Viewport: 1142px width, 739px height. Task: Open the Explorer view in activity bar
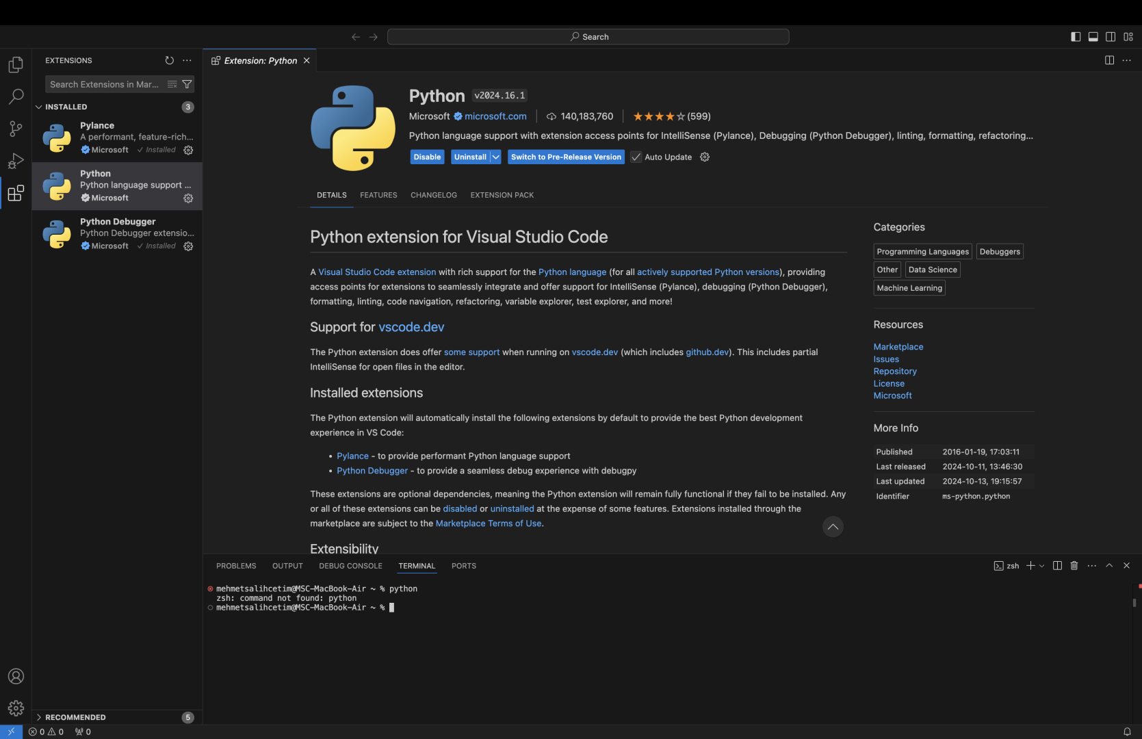click(x=16, y=65)
